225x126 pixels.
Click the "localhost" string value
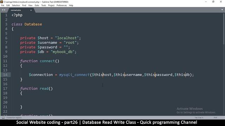[67, 38]
